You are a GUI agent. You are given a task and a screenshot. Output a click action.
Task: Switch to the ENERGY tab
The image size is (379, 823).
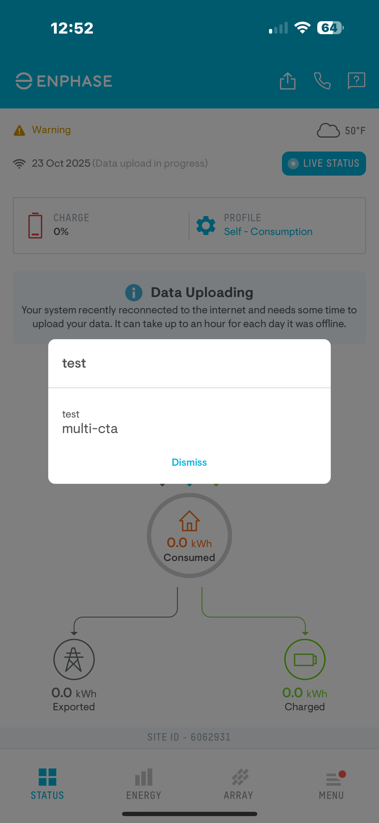[144, 783]
